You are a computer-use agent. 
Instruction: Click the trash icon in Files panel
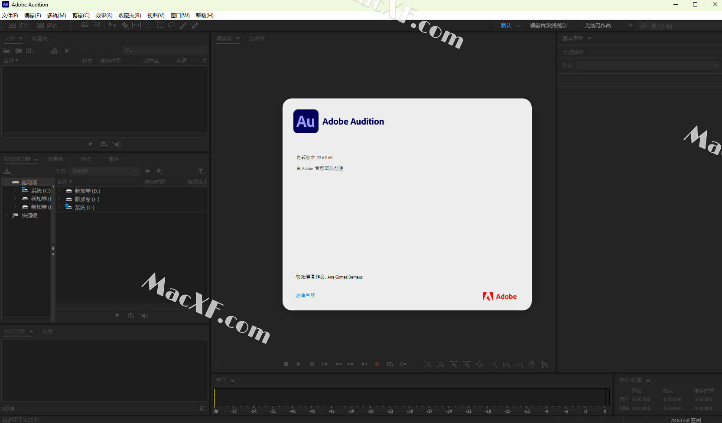[67, 51]
